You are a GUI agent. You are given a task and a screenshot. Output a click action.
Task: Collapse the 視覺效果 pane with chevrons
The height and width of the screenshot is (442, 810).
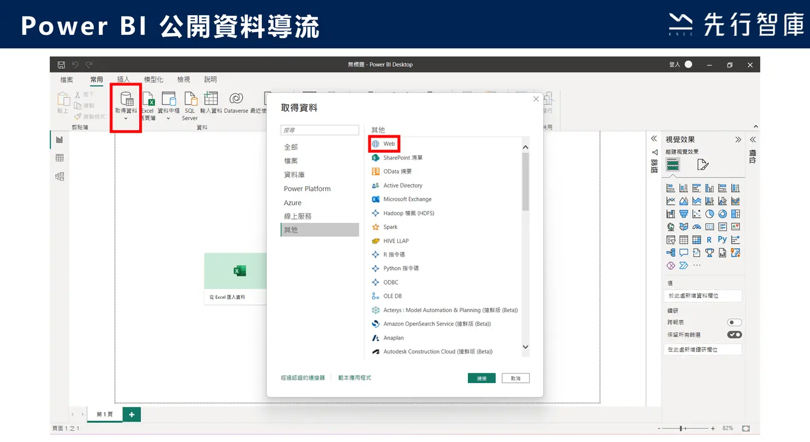point(738,140)
